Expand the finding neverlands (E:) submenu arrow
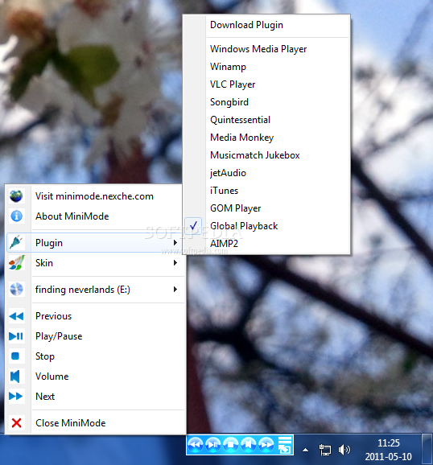433x465 pixels. [175, 289]
